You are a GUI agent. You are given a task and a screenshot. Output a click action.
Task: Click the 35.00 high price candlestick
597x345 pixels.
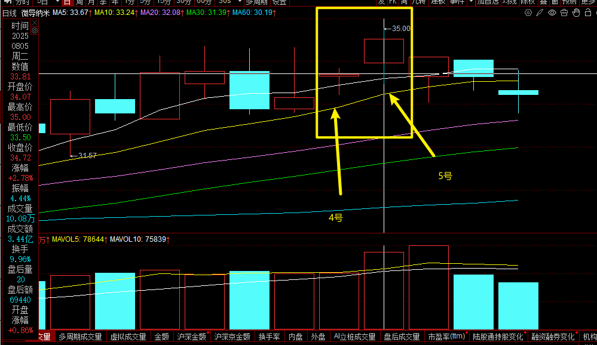(x=384, y=51)
